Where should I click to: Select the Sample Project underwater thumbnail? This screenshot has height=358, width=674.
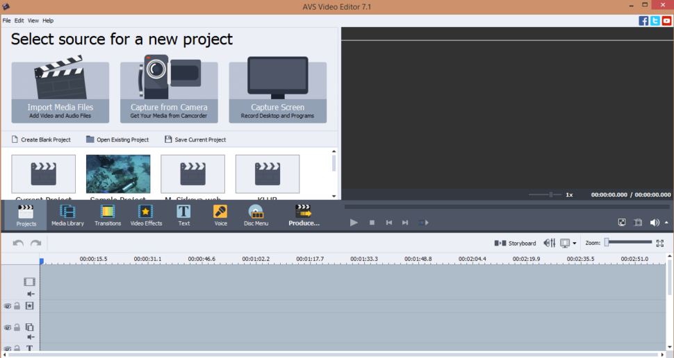coord(118,174)
